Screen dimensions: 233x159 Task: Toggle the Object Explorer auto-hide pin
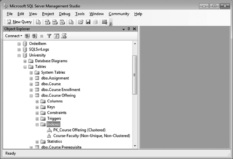(x=129, y=29)
